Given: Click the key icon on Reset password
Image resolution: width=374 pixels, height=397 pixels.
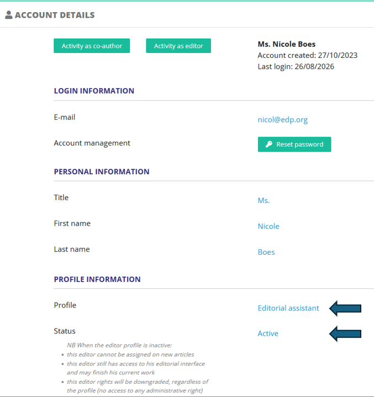Looking at the screenshot, I should click(268, 144).
